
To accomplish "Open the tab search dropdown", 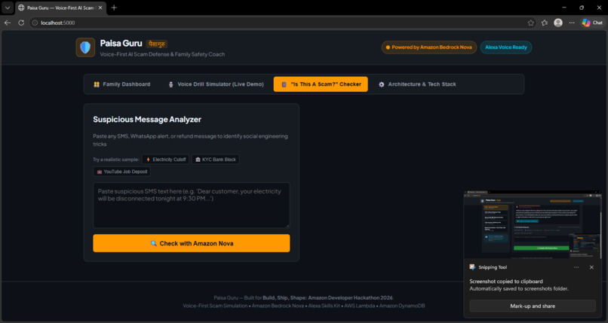I will tap(8, 8).
